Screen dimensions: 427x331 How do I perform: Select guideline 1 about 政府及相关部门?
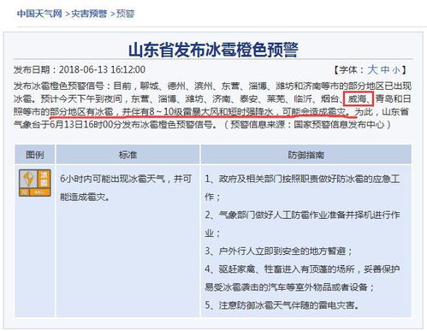(302, 188)
